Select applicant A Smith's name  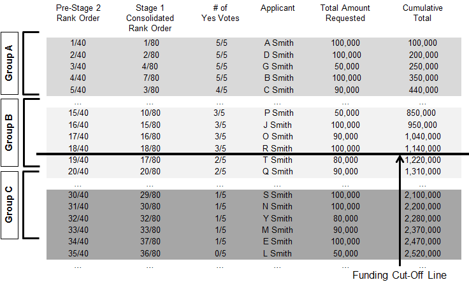[278, 43]
